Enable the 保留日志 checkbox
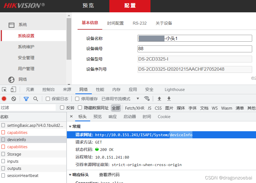This screenshot has width=256, height=183. point(47,99)
